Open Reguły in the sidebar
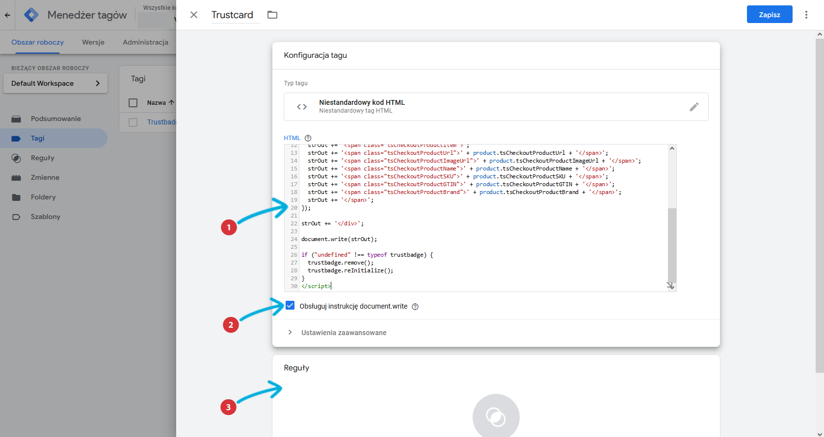Image resolution: width=824 pixels, height=437 pixels. click(x=54, y=158)
